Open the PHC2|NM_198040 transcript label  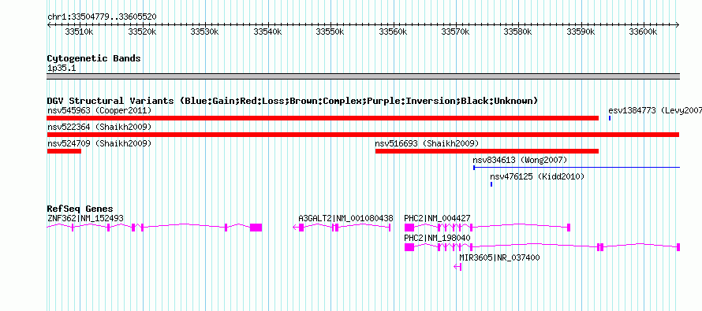click(x=438, y=238)
